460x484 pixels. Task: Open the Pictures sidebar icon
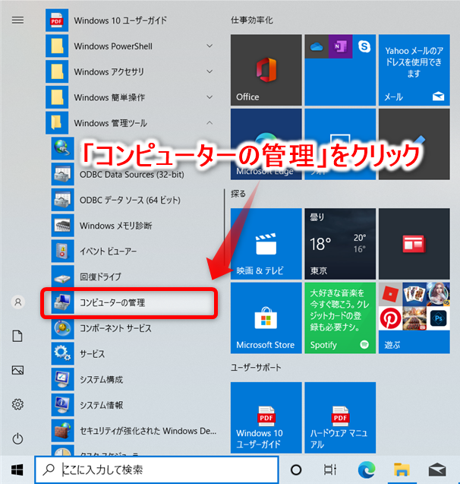[17, 370]
